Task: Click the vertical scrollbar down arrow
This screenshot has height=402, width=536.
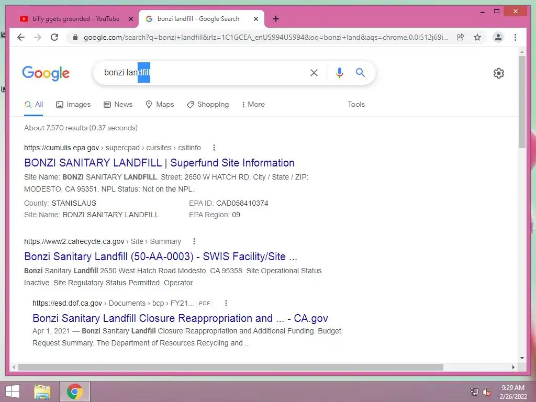Action: point(522,358)
